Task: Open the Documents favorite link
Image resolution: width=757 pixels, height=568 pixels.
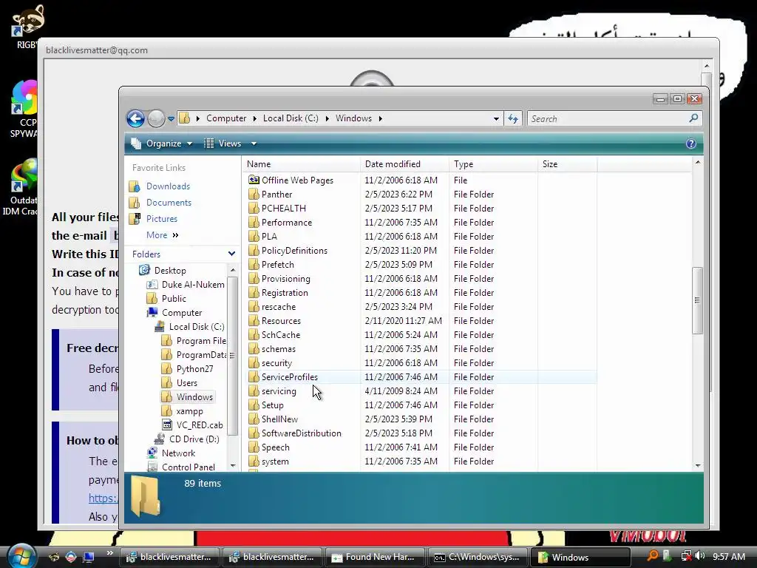Action: 169,203
